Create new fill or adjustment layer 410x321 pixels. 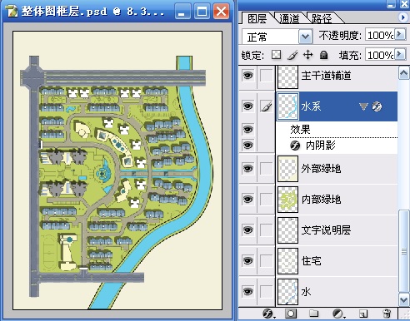338,314
